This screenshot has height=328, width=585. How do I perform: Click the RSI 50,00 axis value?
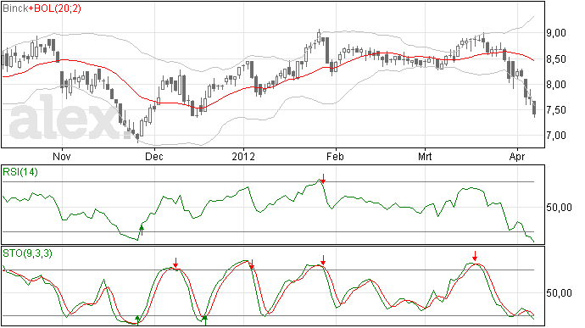point(559,207)
